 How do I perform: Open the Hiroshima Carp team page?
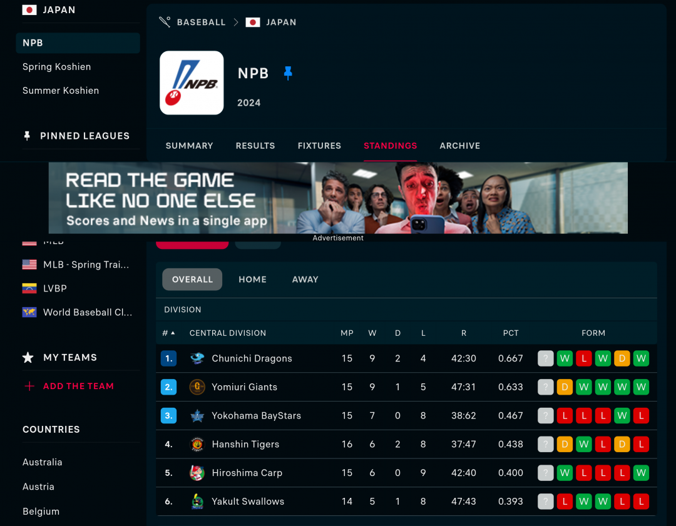pyautogui.click(x=247, y=473)
